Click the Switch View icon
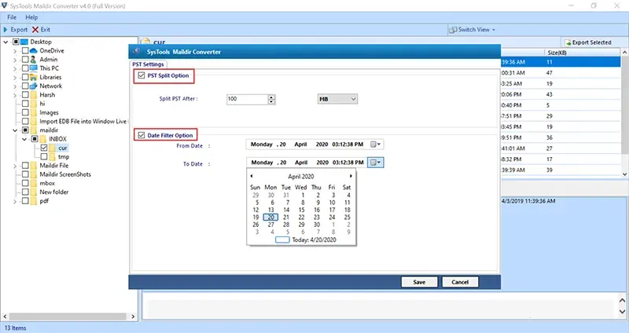 453,30
